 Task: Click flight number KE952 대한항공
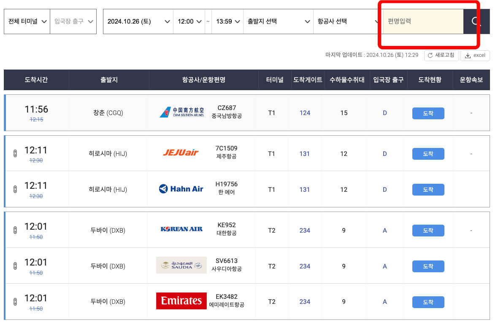click(x=227, y=229)
